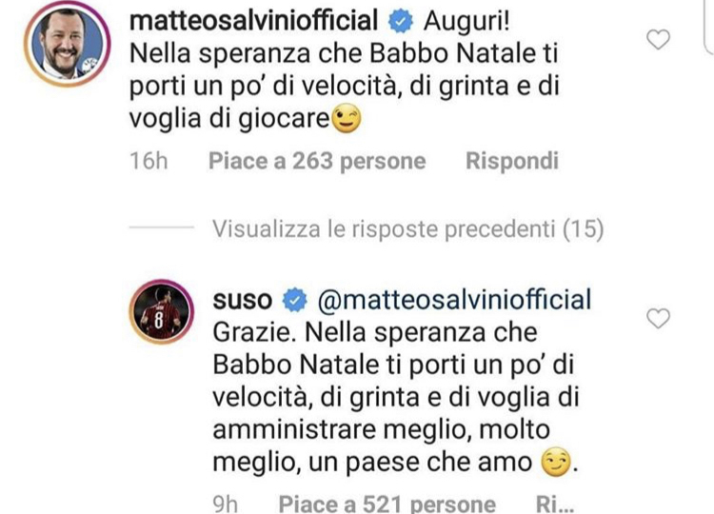Click winking emoji in Salvini's comment

point(347,119)
